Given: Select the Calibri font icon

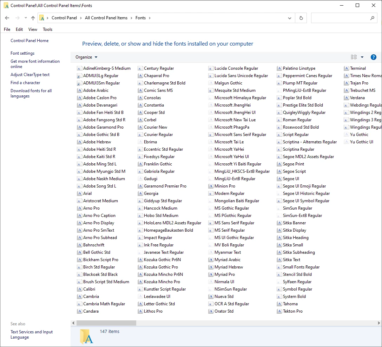Looking at the screenshot, I should click(79, 289).
